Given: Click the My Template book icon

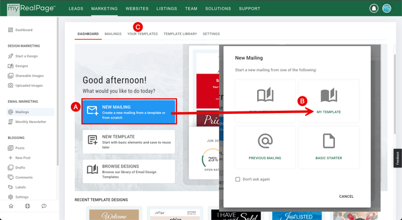Looking at the screenshot, I should coord(329,95).
